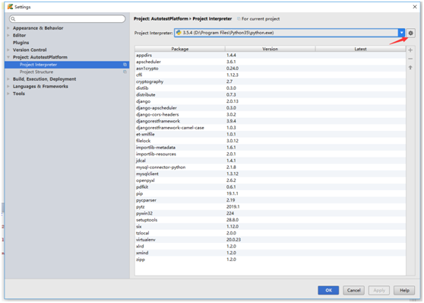
Task: Click the search magnifier icon
Action: click(13, 19)
